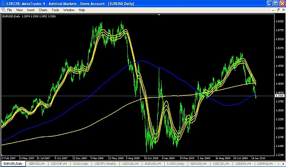
Task: Switch to the USDCZK,H4 chart tab
Action: [x=221, y=163]
